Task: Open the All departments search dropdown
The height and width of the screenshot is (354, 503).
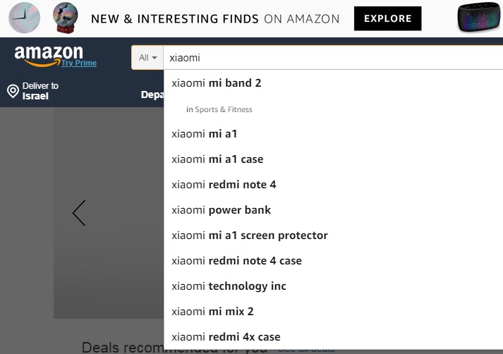Action: tap(147, 58)
